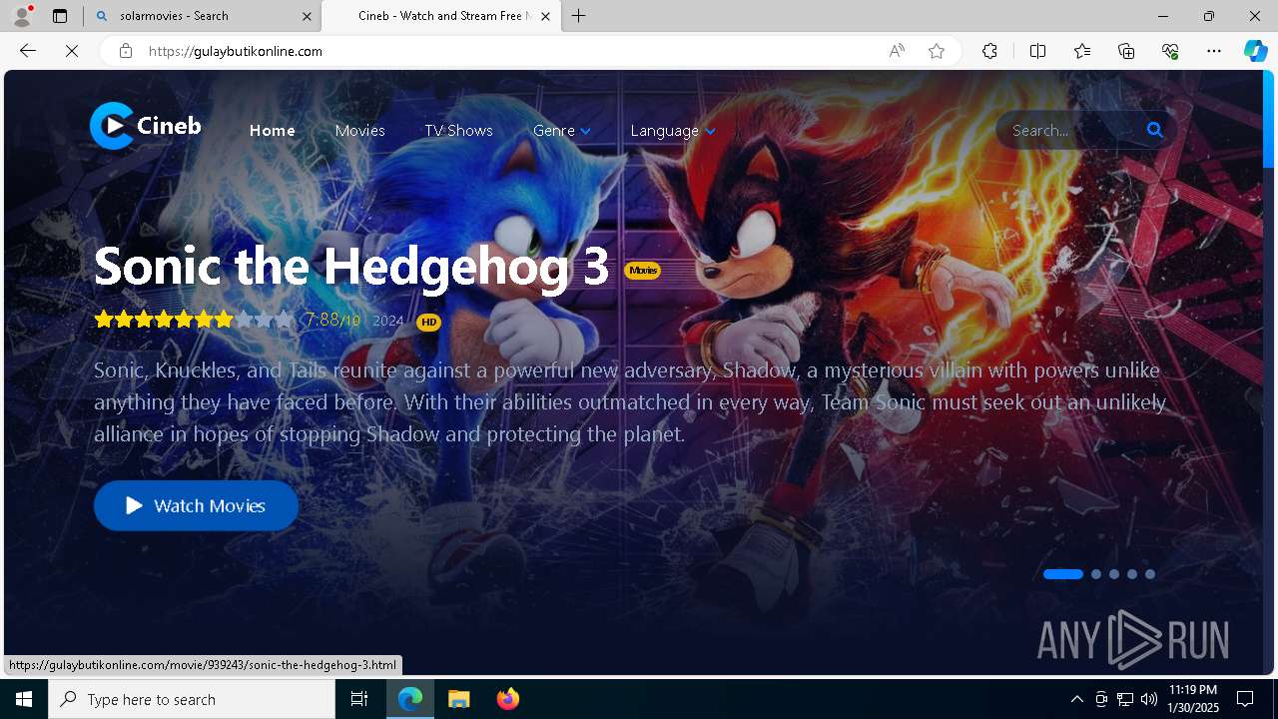1278x719 pixels.
Task: Open Split screen icon
Action: (x=1037, y=51)
